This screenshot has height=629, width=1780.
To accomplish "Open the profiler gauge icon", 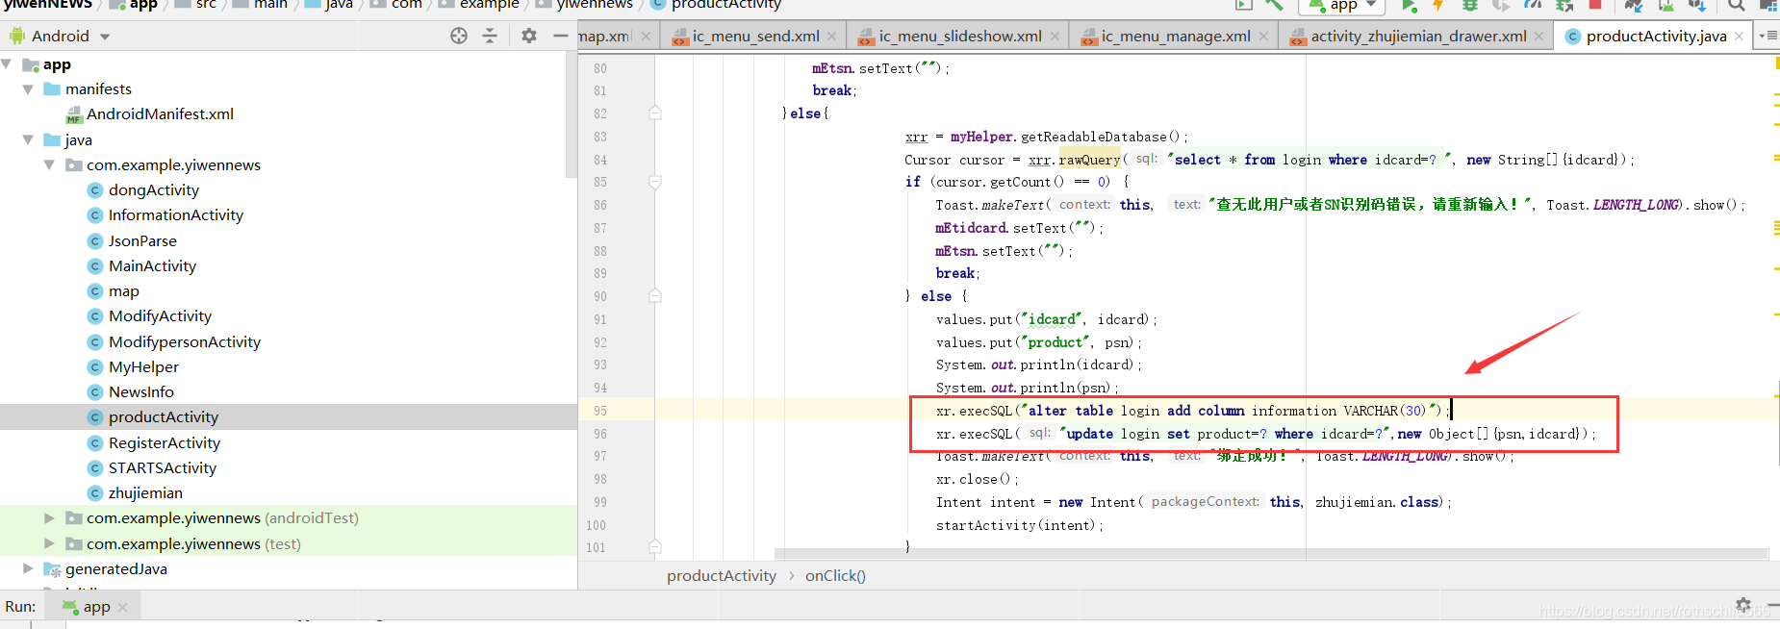I will pos(1533,5).
